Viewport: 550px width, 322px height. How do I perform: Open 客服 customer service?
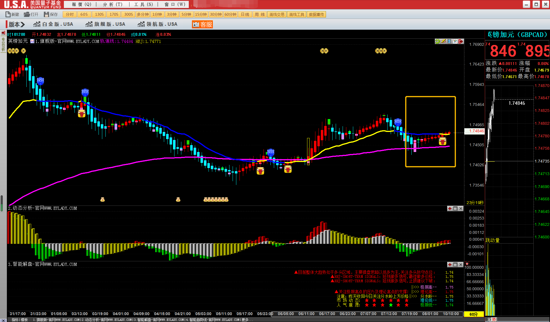point(202,24)
